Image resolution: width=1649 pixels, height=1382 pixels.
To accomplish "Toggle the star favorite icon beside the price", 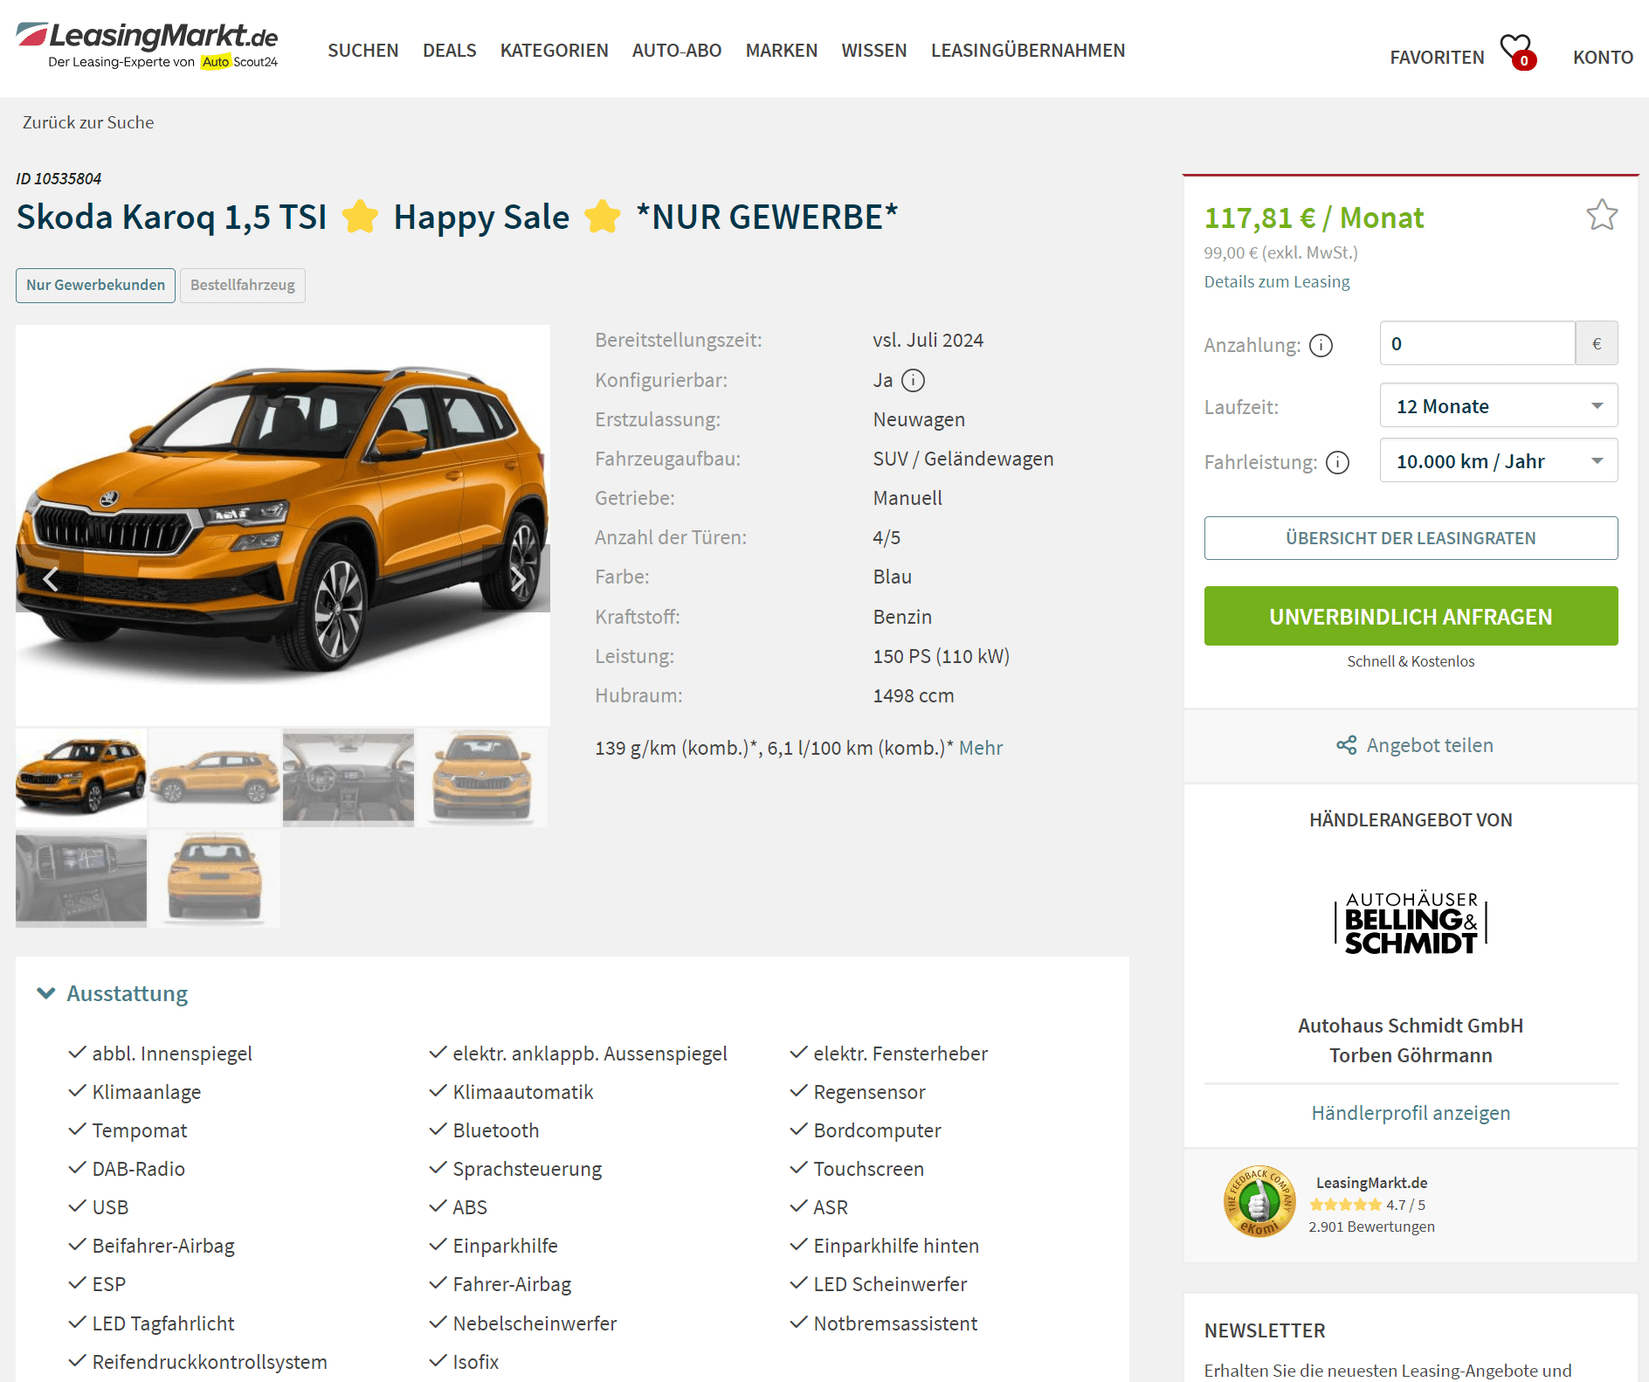I will pos(1602,215).
